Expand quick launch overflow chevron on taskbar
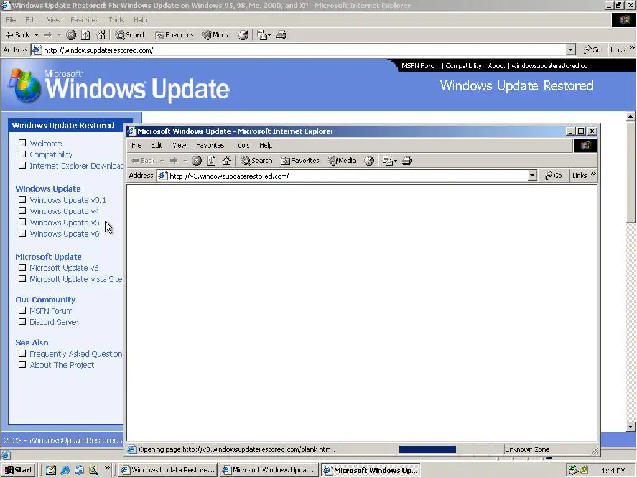Image resolution: width=637 pixels, height=478 pixels. (107, 468)
